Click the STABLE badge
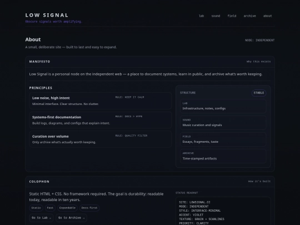The height and width of the screenshot is (225, 300). 259,93
